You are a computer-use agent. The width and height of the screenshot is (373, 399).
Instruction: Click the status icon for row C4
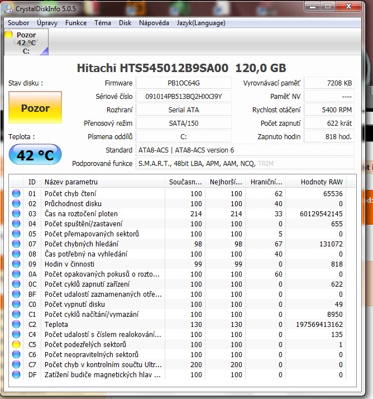16,334
